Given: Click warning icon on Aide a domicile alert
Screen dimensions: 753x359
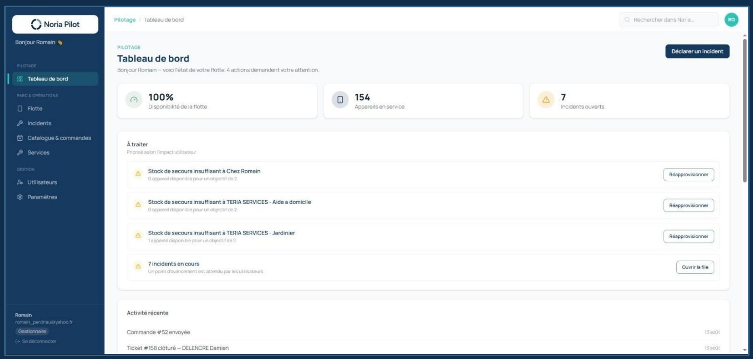Looking at the screenshot, I should click(x=138, y=205).
